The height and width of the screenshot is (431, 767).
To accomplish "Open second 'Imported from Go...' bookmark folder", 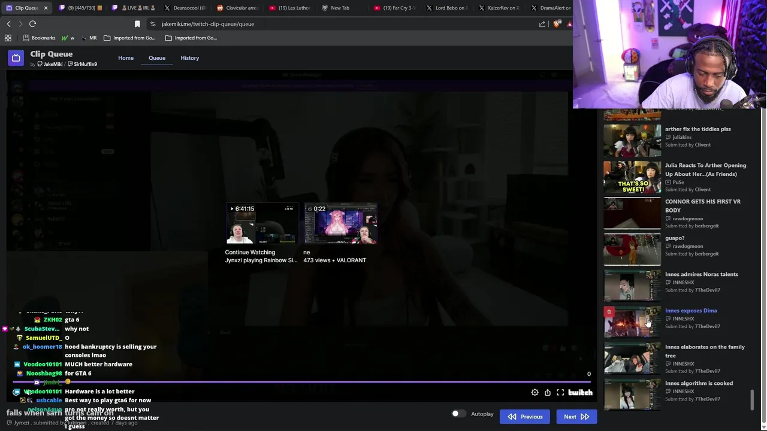I will [191, 38].
